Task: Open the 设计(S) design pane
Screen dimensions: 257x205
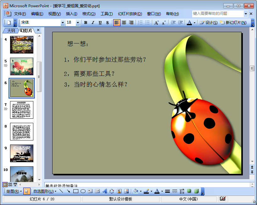Action: (x=209, y=22)
